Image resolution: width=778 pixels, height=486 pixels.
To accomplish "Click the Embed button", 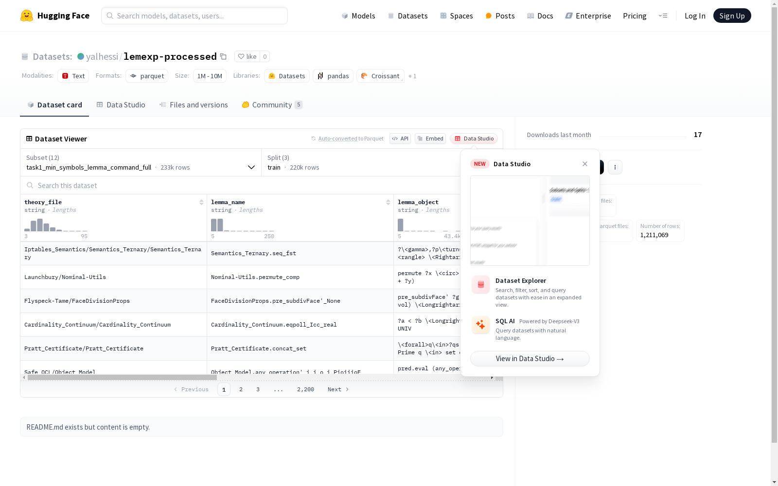I will (x=430, y=139).
